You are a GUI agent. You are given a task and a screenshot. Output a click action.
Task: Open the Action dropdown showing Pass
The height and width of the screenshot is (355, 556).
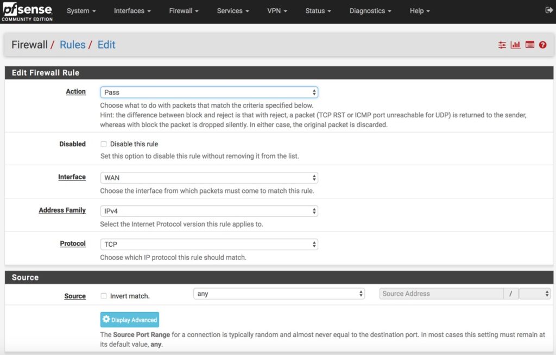208,92
